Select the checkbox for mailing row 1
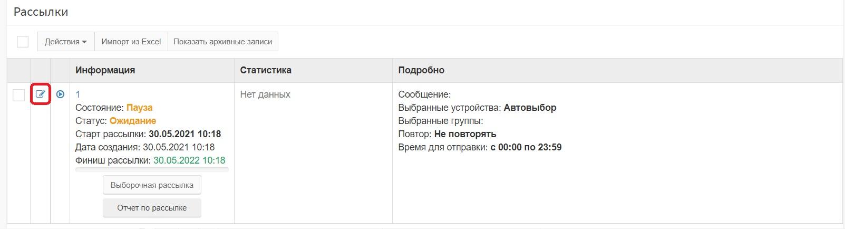The height and width of the screenshot is (229, 845). pos(18,95)
